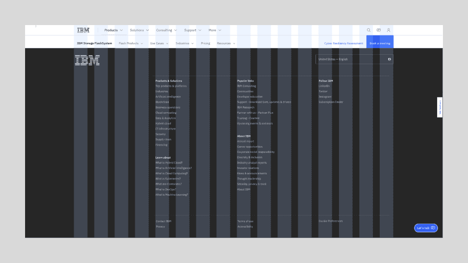This screenshot has height=263, width=468.
Task: Expand the Use Cases dropdown
Action: (159, 43)
